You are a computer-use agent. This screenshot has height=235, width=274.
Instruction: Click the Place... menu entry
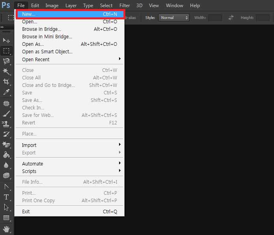pos(70,134)
